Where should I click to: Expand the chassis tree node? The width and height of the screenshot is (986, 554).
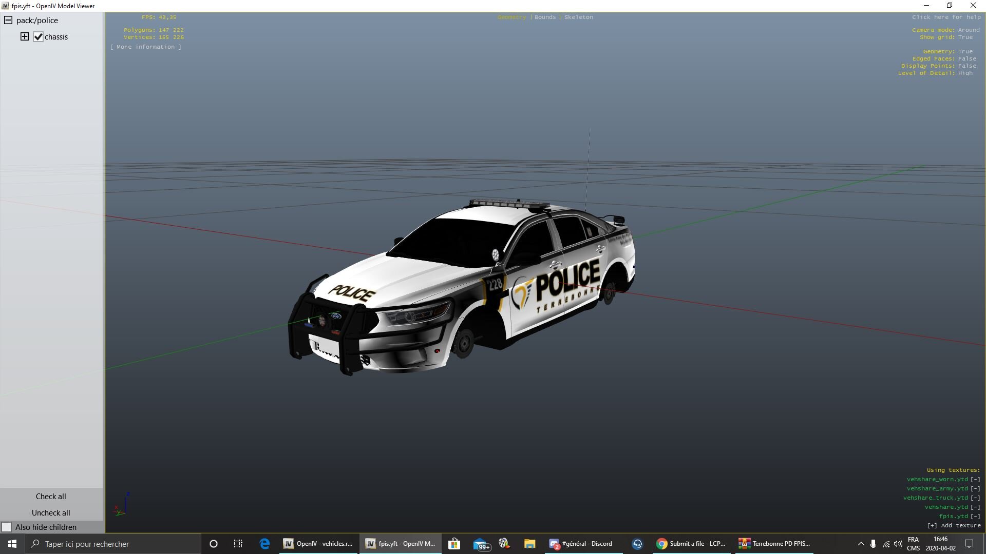click(24, 36)
